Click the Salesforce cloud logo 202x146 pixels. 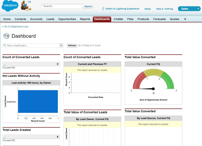(10, 6)
